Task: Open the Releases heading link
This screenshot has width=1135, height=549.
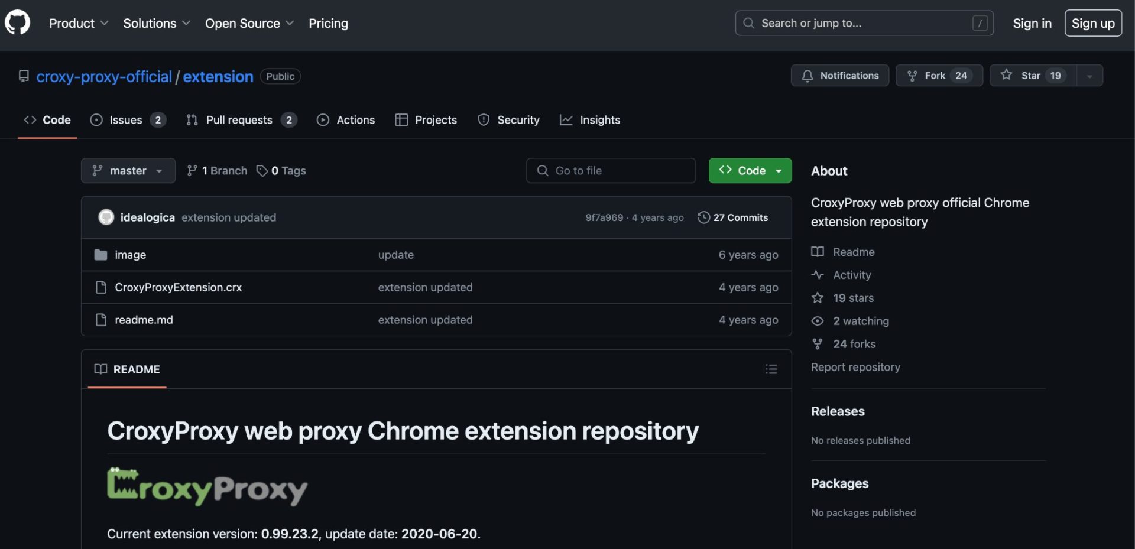Action: tap(838, 411)
